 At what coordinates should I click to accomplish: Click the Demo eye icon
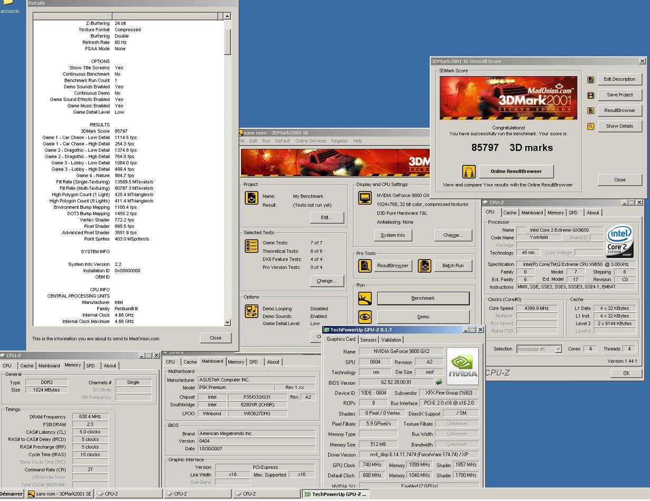pos(365,317)
